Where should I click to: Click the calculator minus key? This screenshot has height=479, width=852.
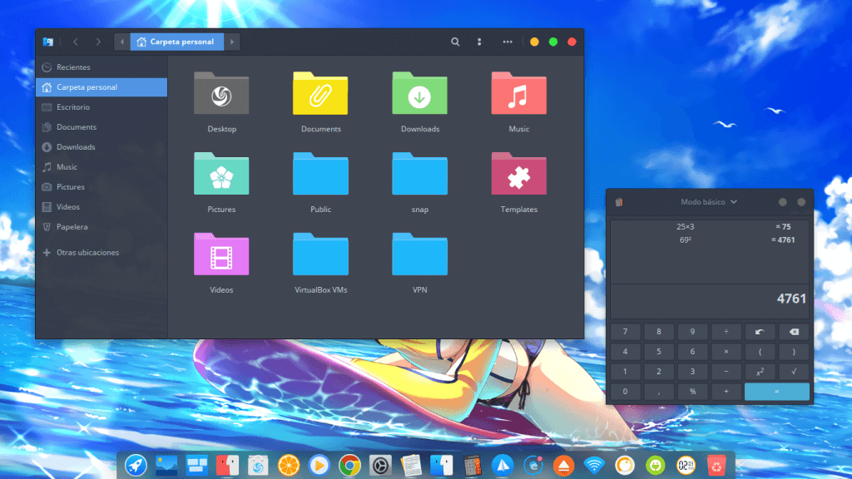pyautogui.click(x=726, y=372)
